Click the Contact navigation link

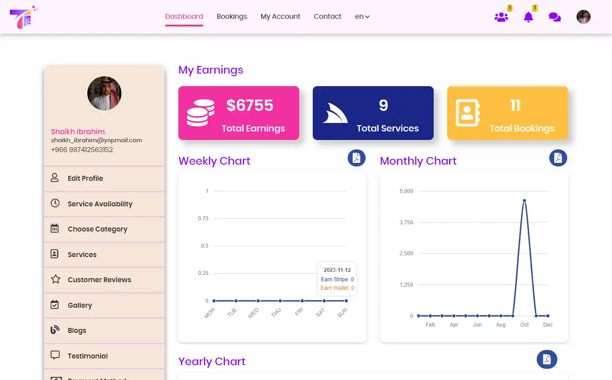coord(328,16)
